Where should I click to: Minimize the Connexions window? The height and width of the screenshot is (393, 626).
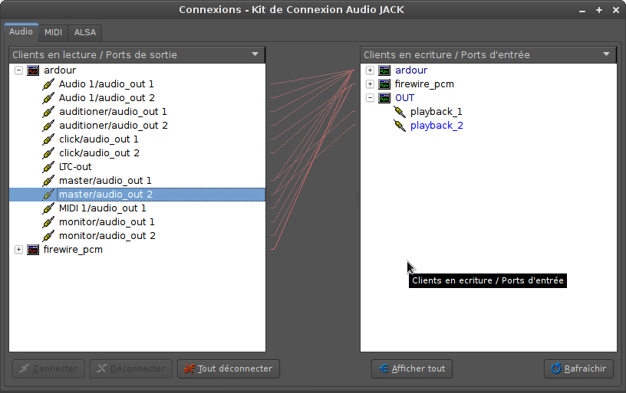582,11
